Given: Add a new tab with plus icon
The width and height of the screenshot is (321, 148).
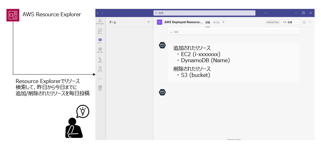Looking at the screenshot, I should coord(223,22).
